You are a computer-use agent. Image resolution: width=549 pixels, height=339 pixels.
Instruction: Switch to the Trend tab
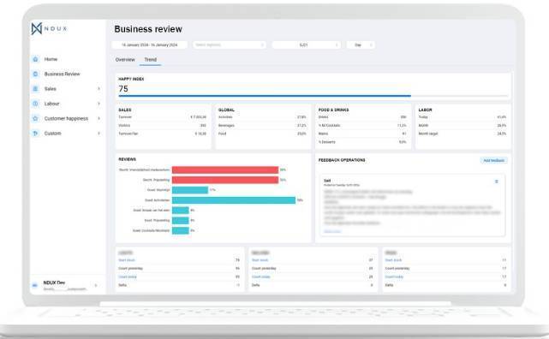[150, 60]
